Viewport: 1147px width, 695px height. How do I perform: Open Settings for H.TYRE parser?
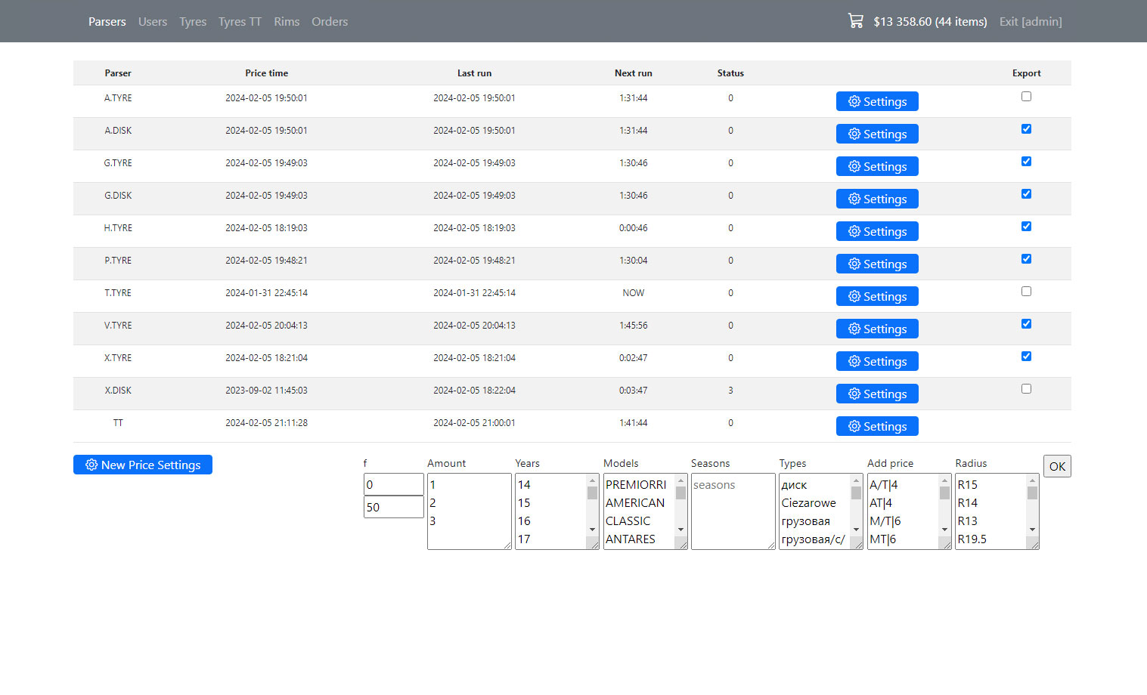[877, 231]
